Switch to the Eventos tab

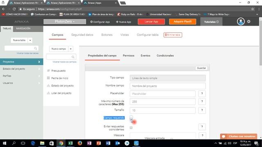coord(145,56)
